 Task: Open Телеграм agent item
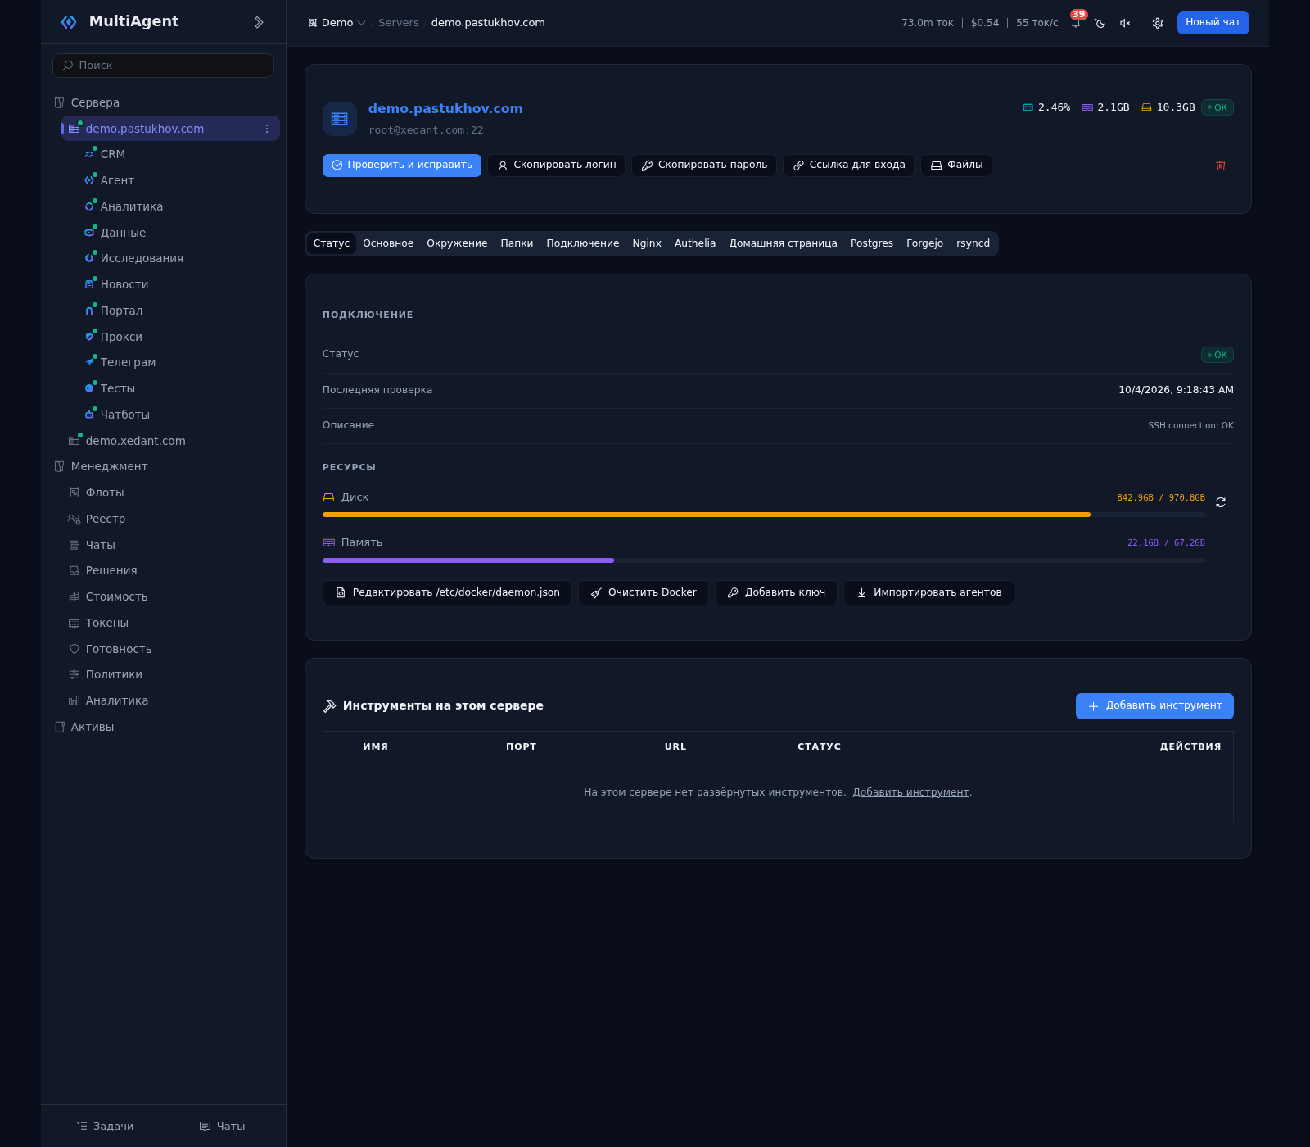(x=128, y=362)
